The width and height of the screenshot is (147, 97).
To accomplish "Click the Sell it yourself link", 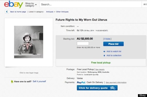I will coord(39,81).
